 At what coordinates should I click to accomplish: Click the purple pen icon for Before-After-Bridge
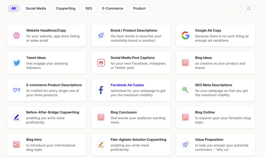tap(16, 117)
